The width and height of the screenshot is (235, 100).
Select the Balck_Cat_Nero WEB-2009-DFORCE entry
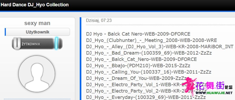141,59
